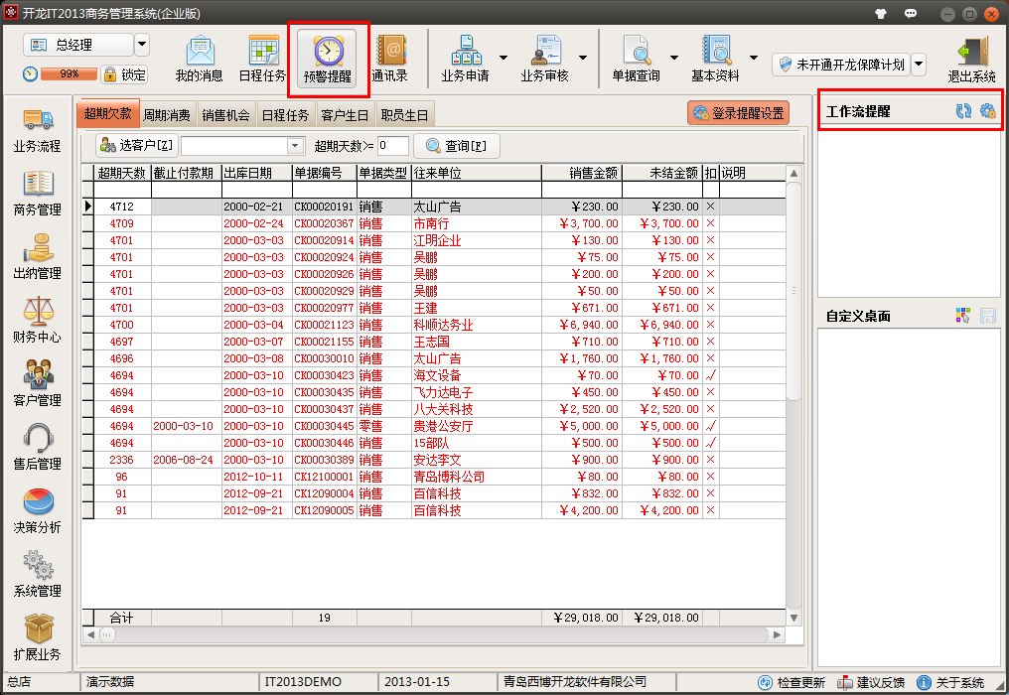The image size is (1009, 695).
Task: Toggle 扣 mark for 青岛博科公司 row
Action: click(x=710, y=477)
